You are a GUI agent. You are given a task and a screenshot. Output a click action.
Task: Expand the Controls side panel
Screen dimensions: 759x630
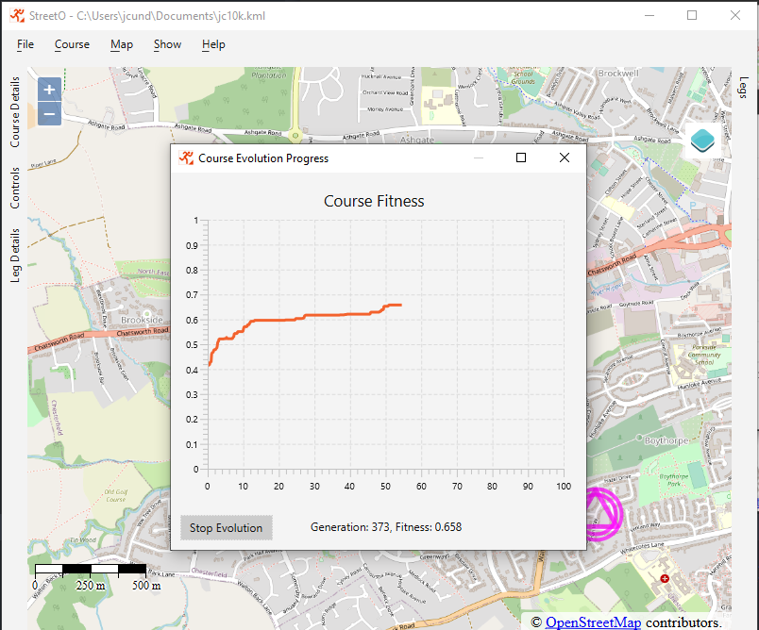(x=15, y=188)
